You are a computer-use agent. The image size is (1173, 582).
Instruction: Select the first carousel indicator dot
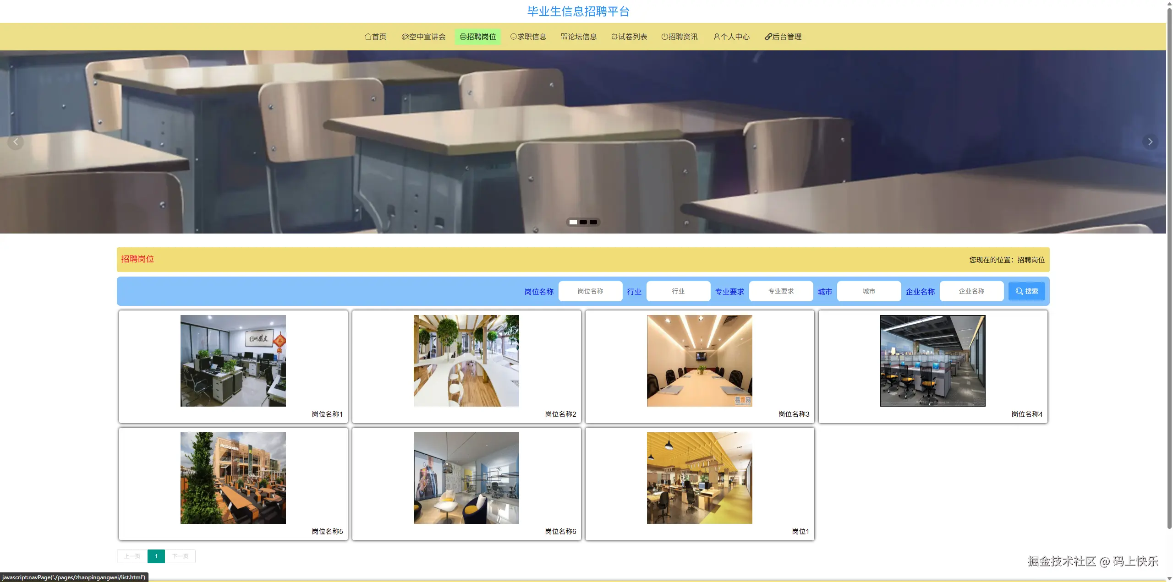[573, 222]
